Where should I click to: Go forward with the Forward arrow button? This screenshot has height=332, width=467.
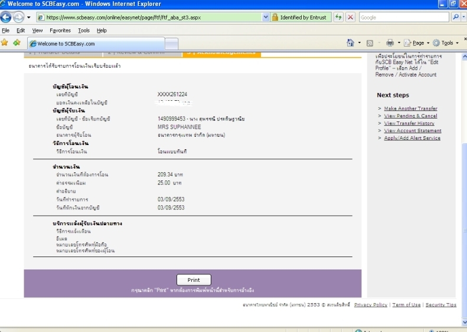18,17
